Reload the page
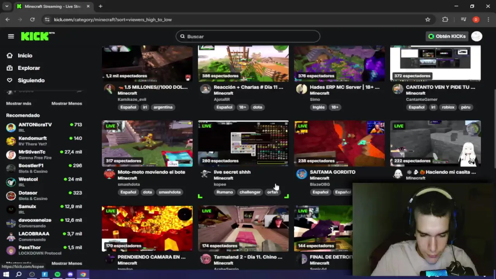496x279 pixels. [32, 19]
